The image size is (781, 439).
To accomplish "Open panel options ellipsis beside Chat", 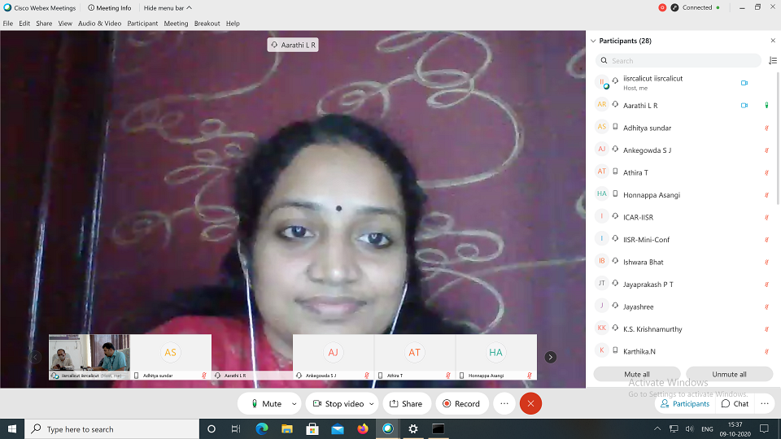I will [x=764, y=403].
